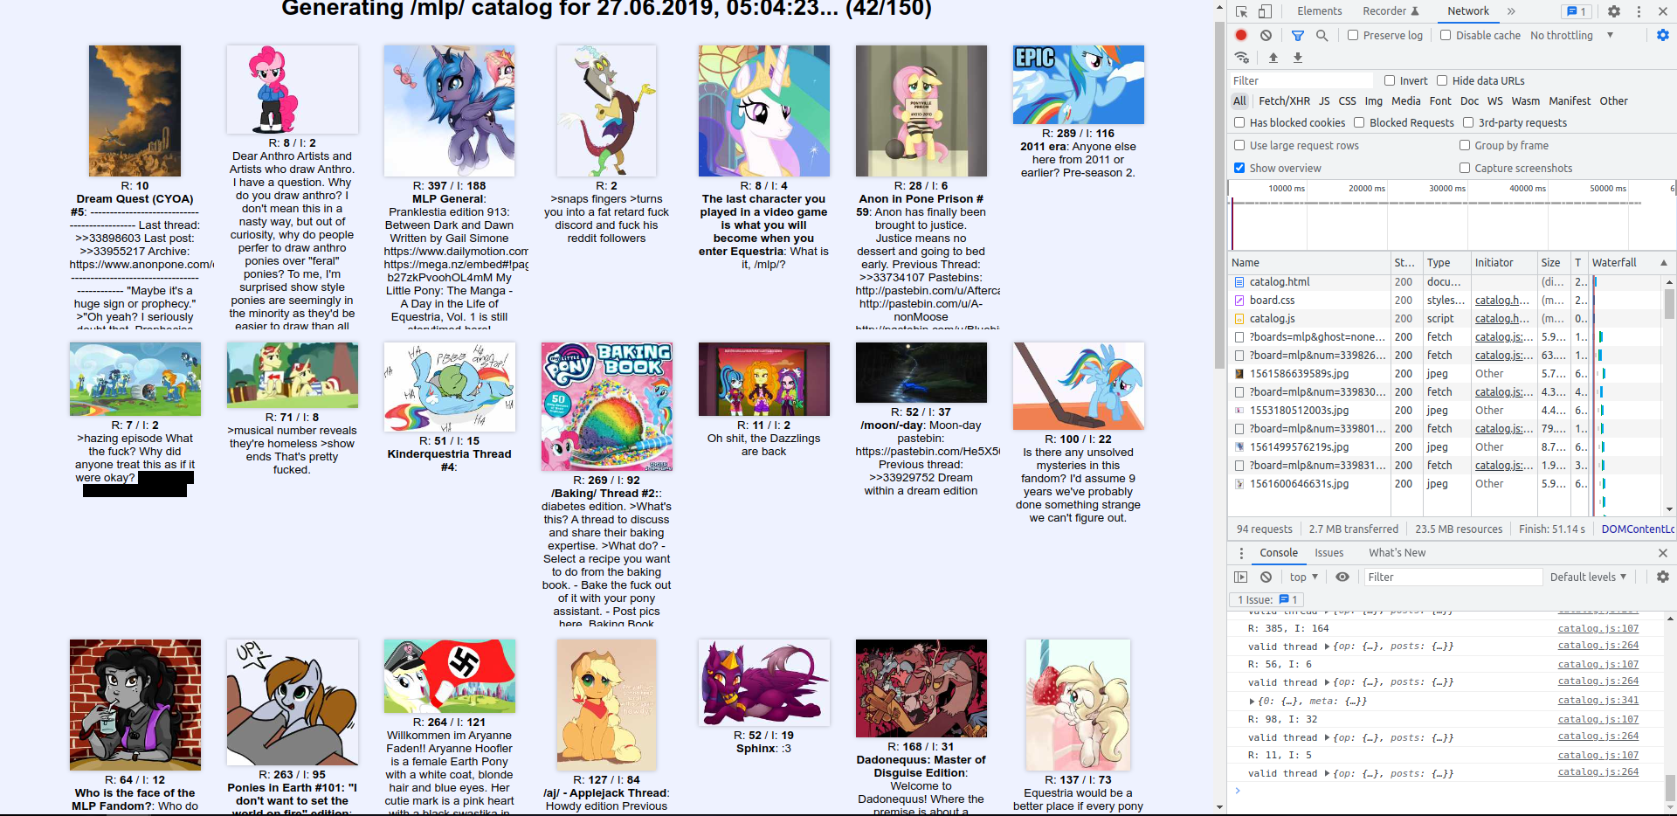The height and width of the screenshot is (816, 1677).
Task: Open the Default levels dropdown
Action: 1588,577
